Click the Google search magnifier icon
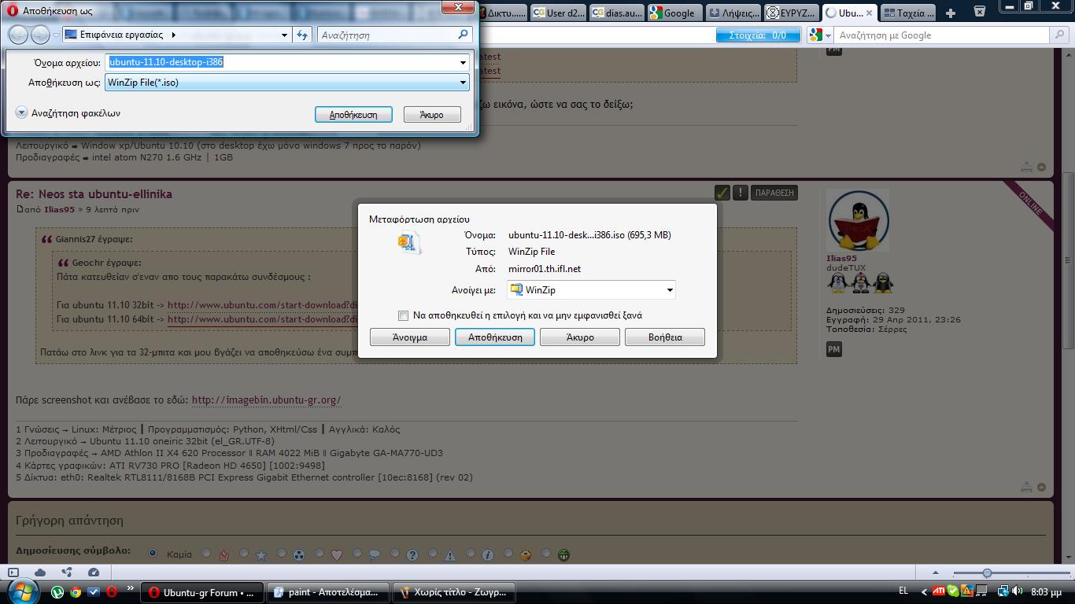 pos(1060,35)
